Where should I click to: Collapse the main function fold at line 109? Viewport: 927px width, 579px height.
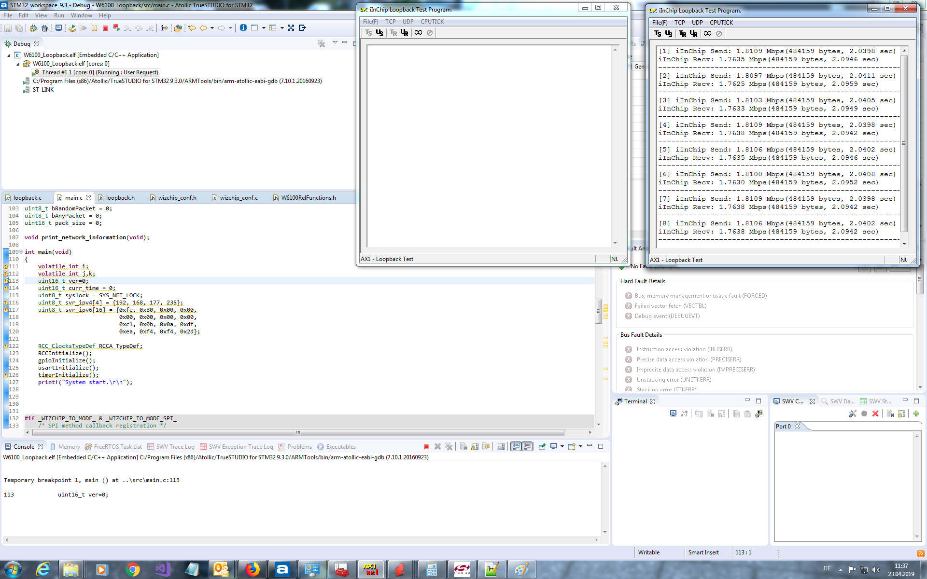21,252
